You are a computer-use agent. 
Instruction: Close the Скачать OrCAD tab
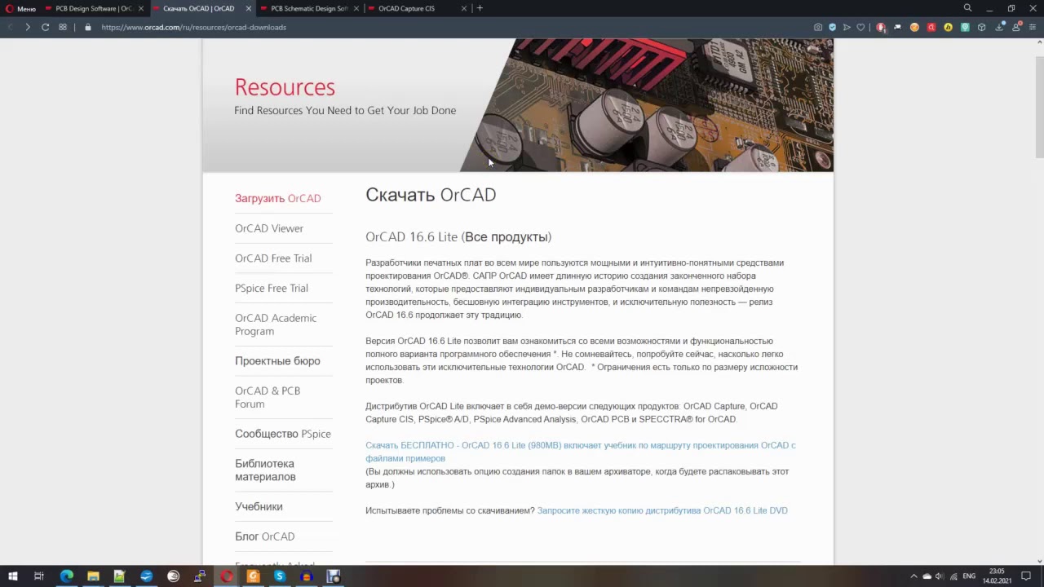pos(249,8)
